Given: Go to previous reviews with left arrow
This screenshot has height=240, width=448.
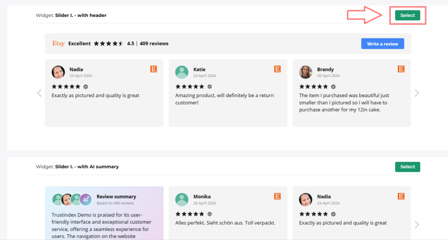Looking at the screenshot, I should tap(39, 93).
